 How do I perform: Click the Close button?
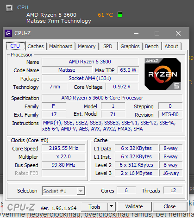pos(169,206)
